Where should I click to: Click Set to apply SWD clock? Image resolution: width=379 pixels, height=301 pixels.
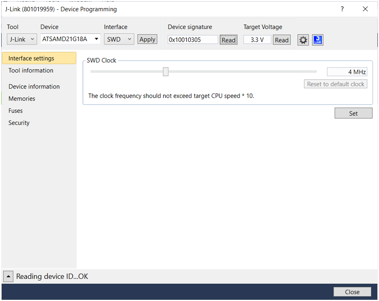click(x=353, y=113)
